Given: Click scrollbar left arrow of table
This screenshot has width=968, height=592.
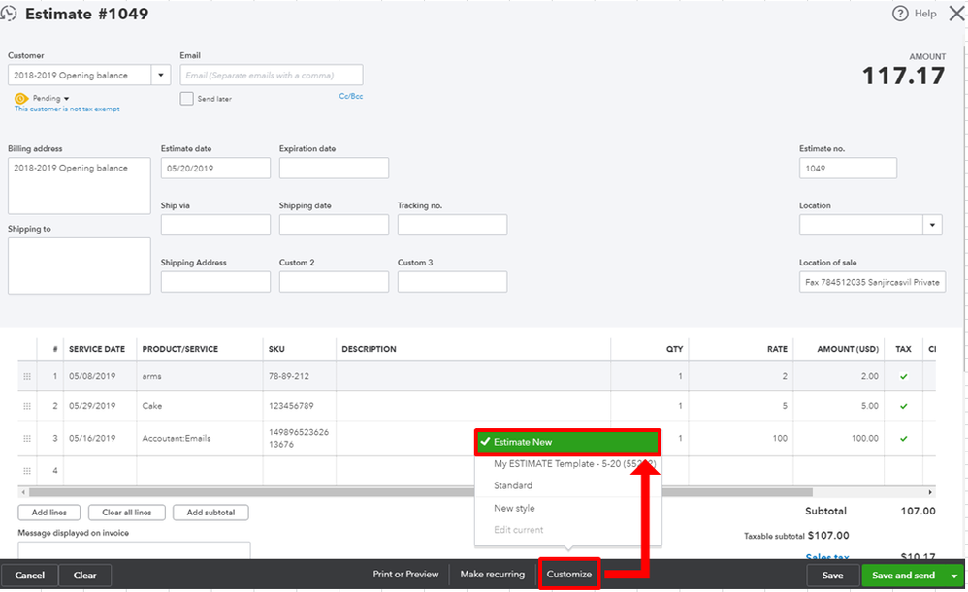Looking at the screenshot, I should pyautogui.click(x=23, y=493).
